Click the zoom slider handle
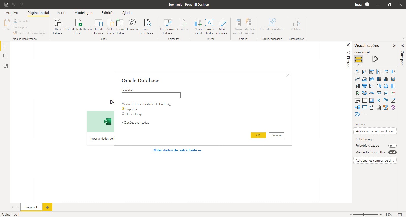The width and height of the screenshot is (406, 217). [364, 214]
